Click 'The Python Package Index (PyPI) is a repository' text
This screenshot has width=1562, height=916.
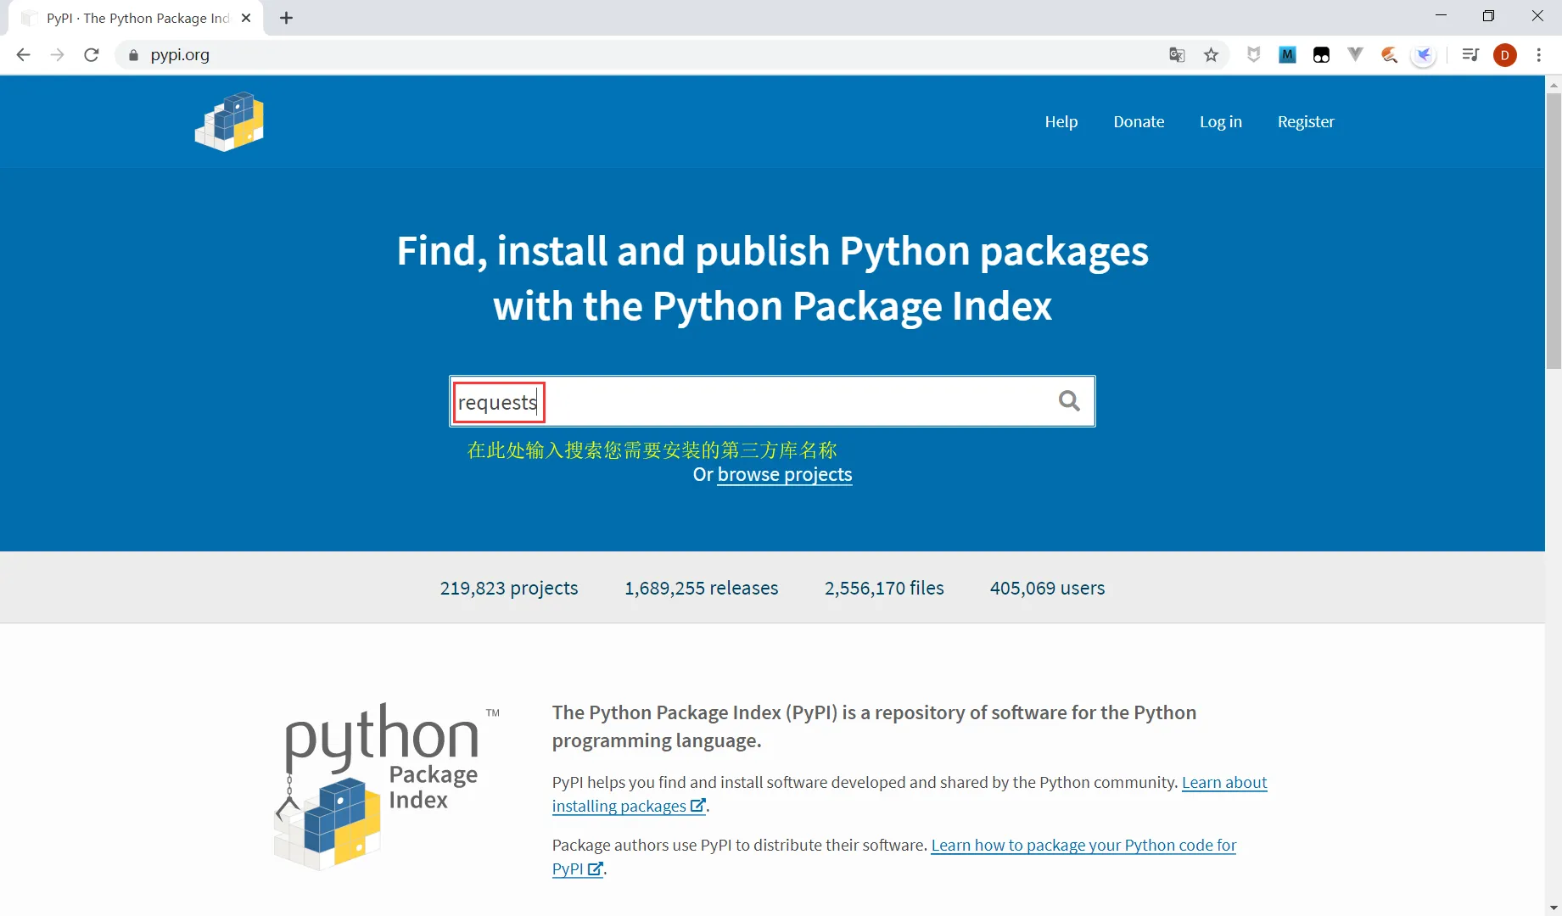click(x=874, y=726)
